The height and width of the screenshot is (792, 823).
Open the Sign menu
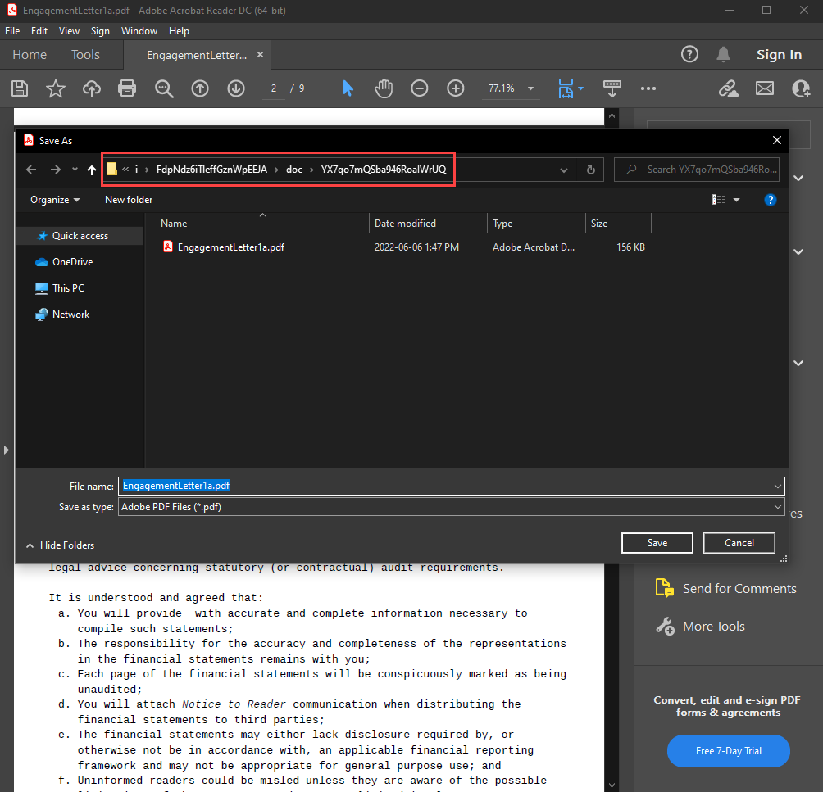[100, 30]
